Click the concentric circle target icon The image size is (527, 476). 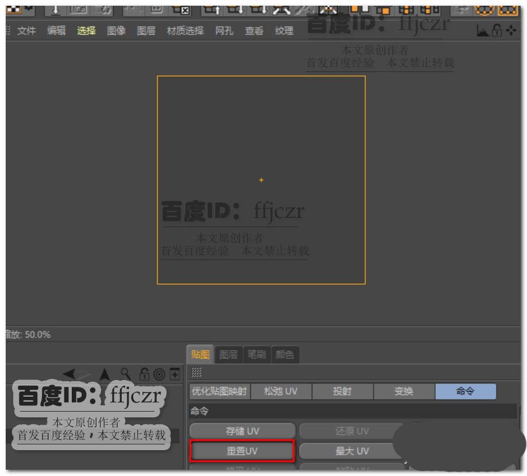click(159, 374)
